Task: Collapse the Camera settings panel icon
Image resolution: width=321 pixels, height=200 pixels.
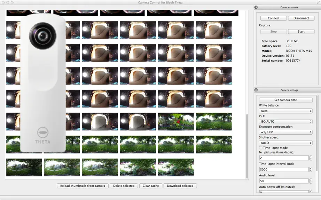Action: coord(256,90)
